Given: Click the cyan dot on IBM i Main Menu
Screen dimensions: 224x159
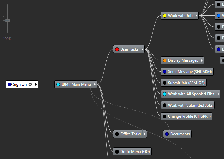Looking at the screenshot, I should 58,84.
